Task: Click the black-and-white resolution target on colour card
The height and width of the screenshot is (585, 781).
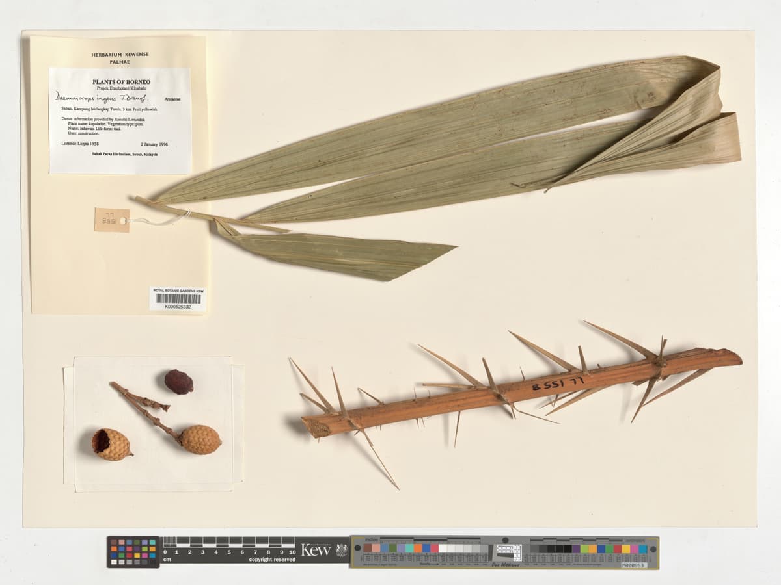Action: pyautogui.click(x=510, y=552)
